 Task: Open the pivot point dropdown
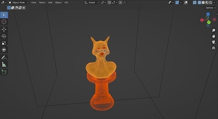tap(104, 3)
